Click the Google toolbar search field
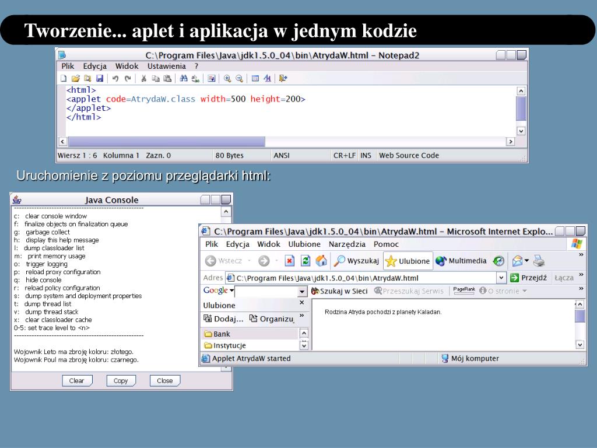This screenshot has height=448, width=597. (266, 292)
